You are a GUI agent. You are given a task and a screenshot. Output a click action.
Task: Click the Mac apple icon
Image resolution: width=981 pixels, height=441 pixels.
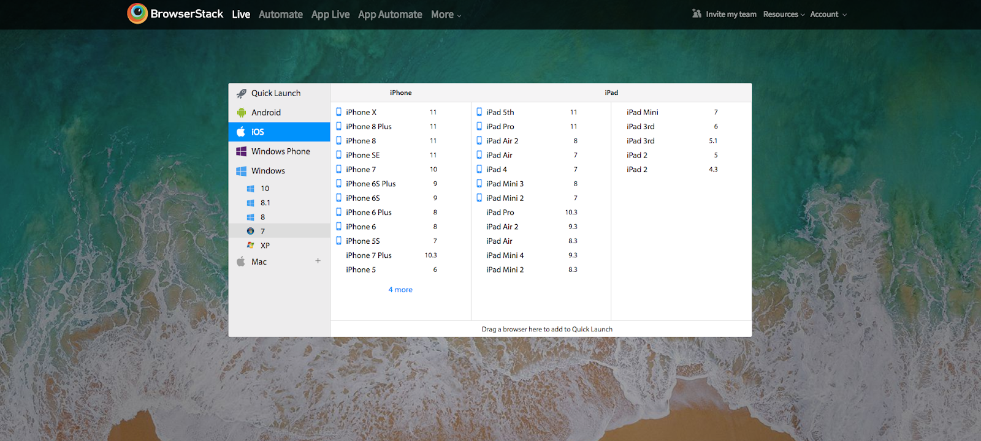(241, 262)
